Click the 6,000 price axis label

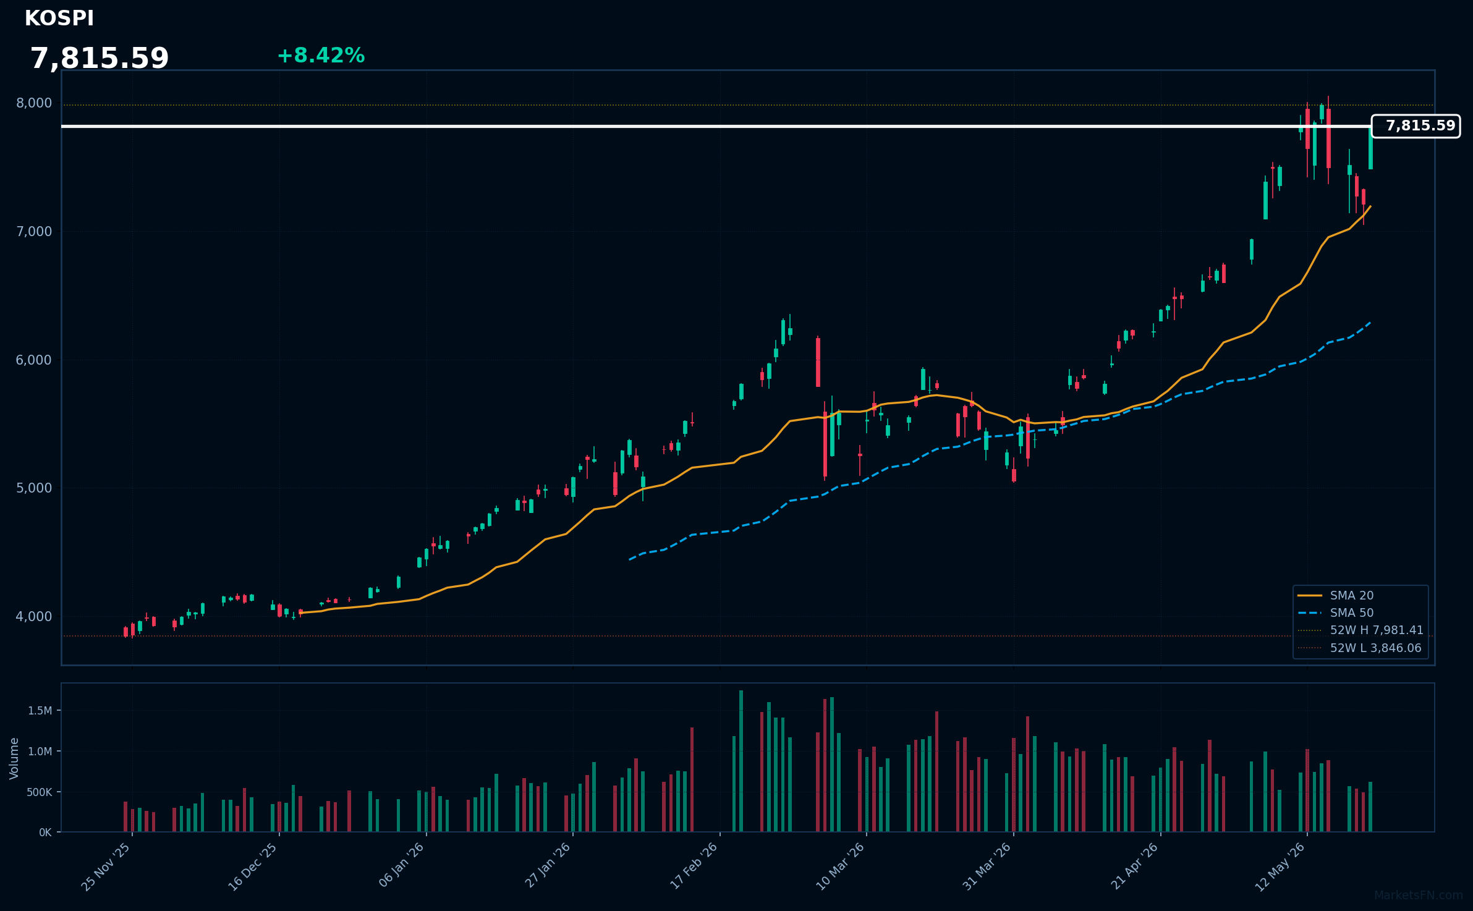[x=34, y=360]
